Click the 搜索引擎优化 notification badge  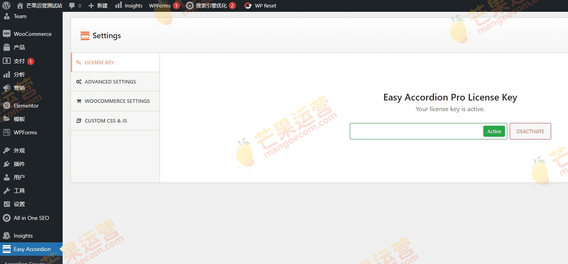pyautogui.click(x=232, y=6)
